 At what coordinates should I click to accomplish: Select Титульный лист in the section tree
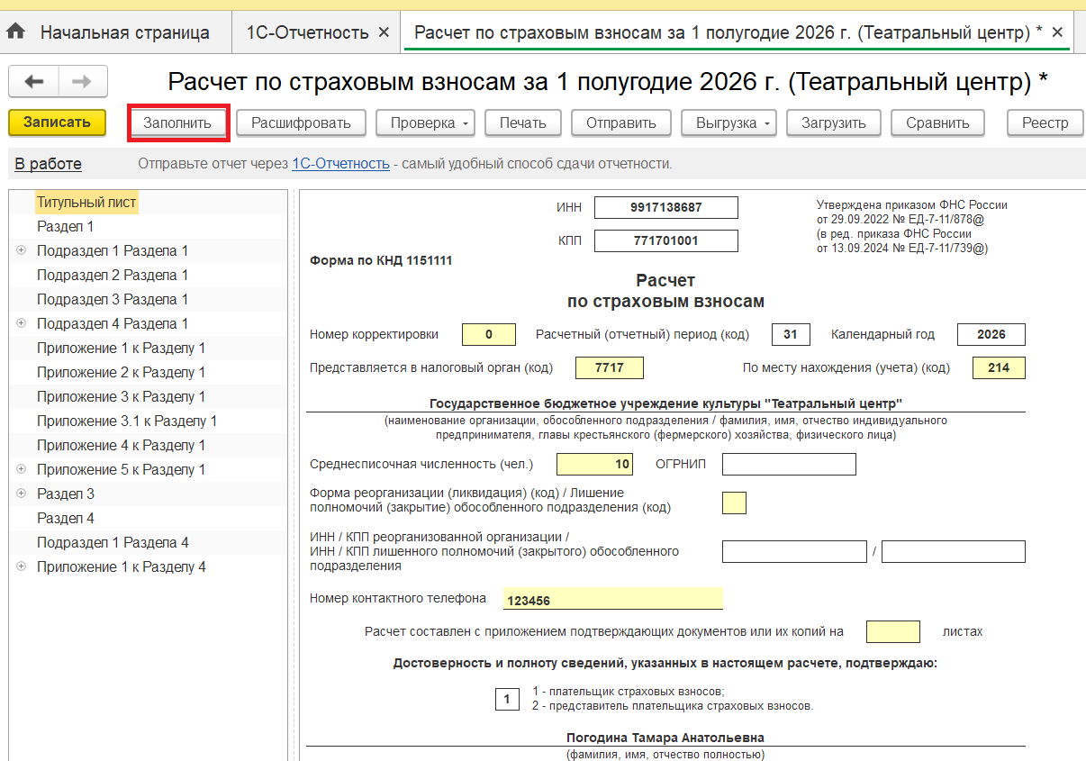click(x=86, y=203)
